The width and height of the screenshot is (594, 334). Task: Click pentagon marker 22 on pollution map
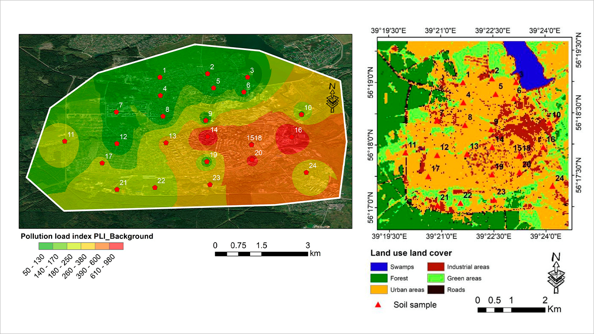[155, 187]
